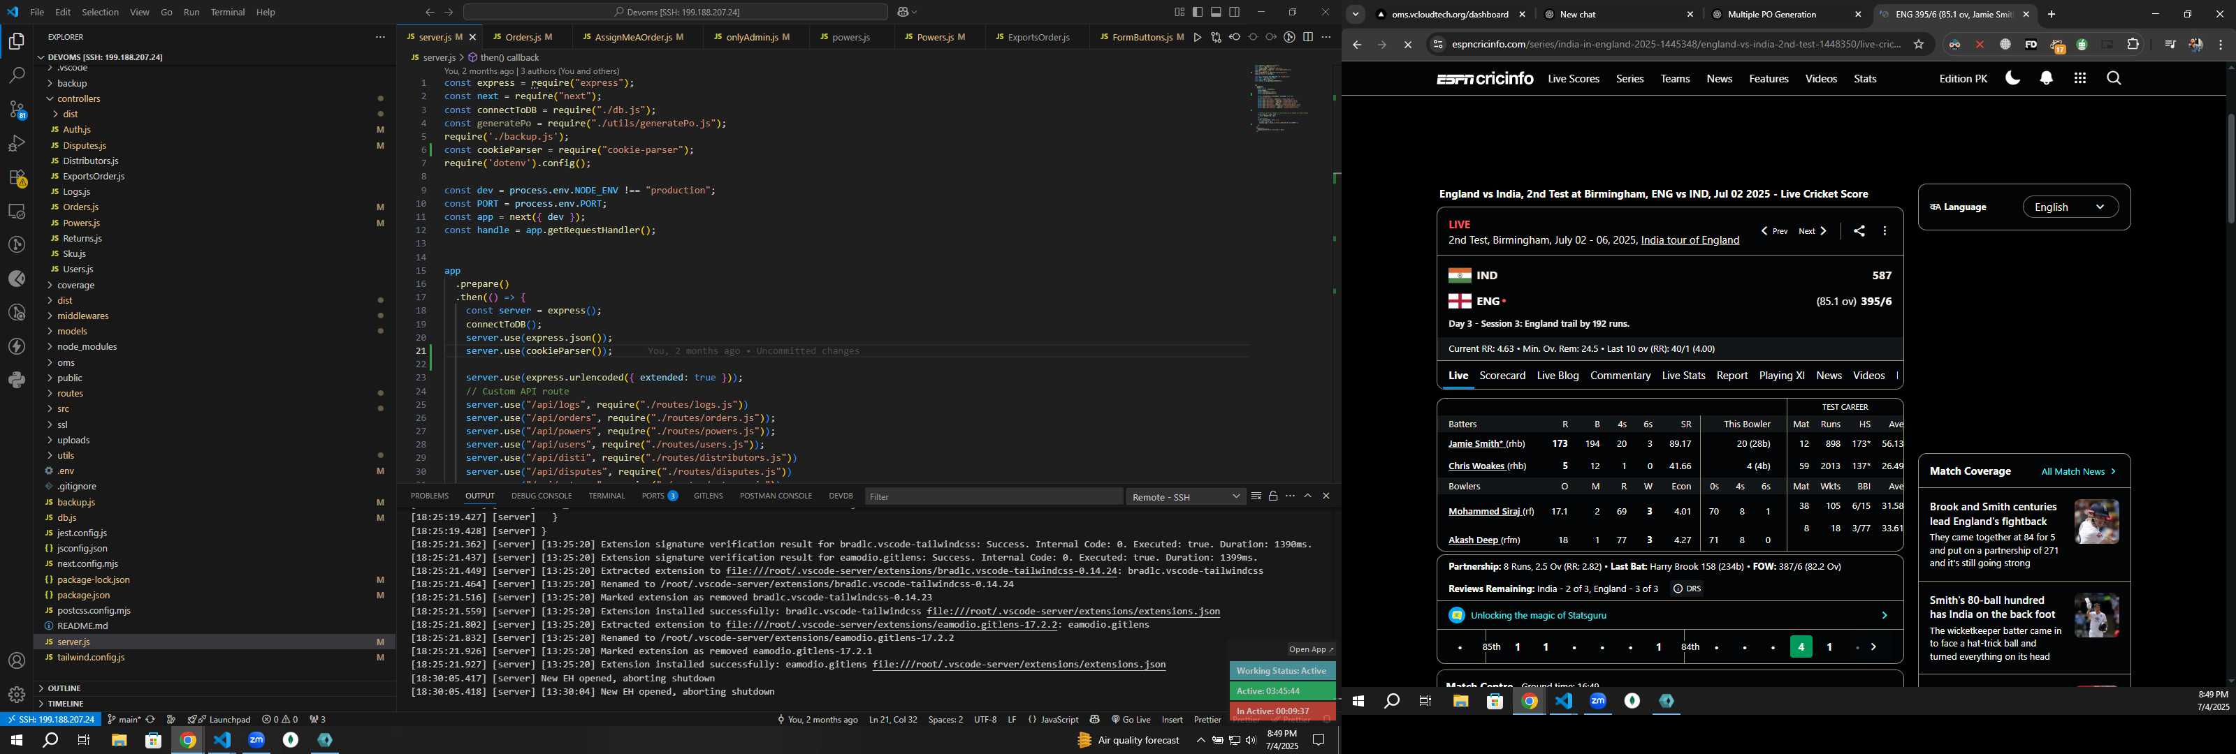Open Remote Explorer in VS Code activity bar
Screen dimensions: 2236x754
click(x=17, y=211)
